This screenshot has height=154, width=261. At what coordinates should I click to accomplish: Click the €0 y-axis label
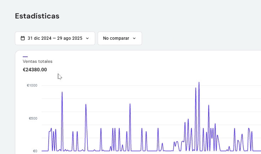35,151
